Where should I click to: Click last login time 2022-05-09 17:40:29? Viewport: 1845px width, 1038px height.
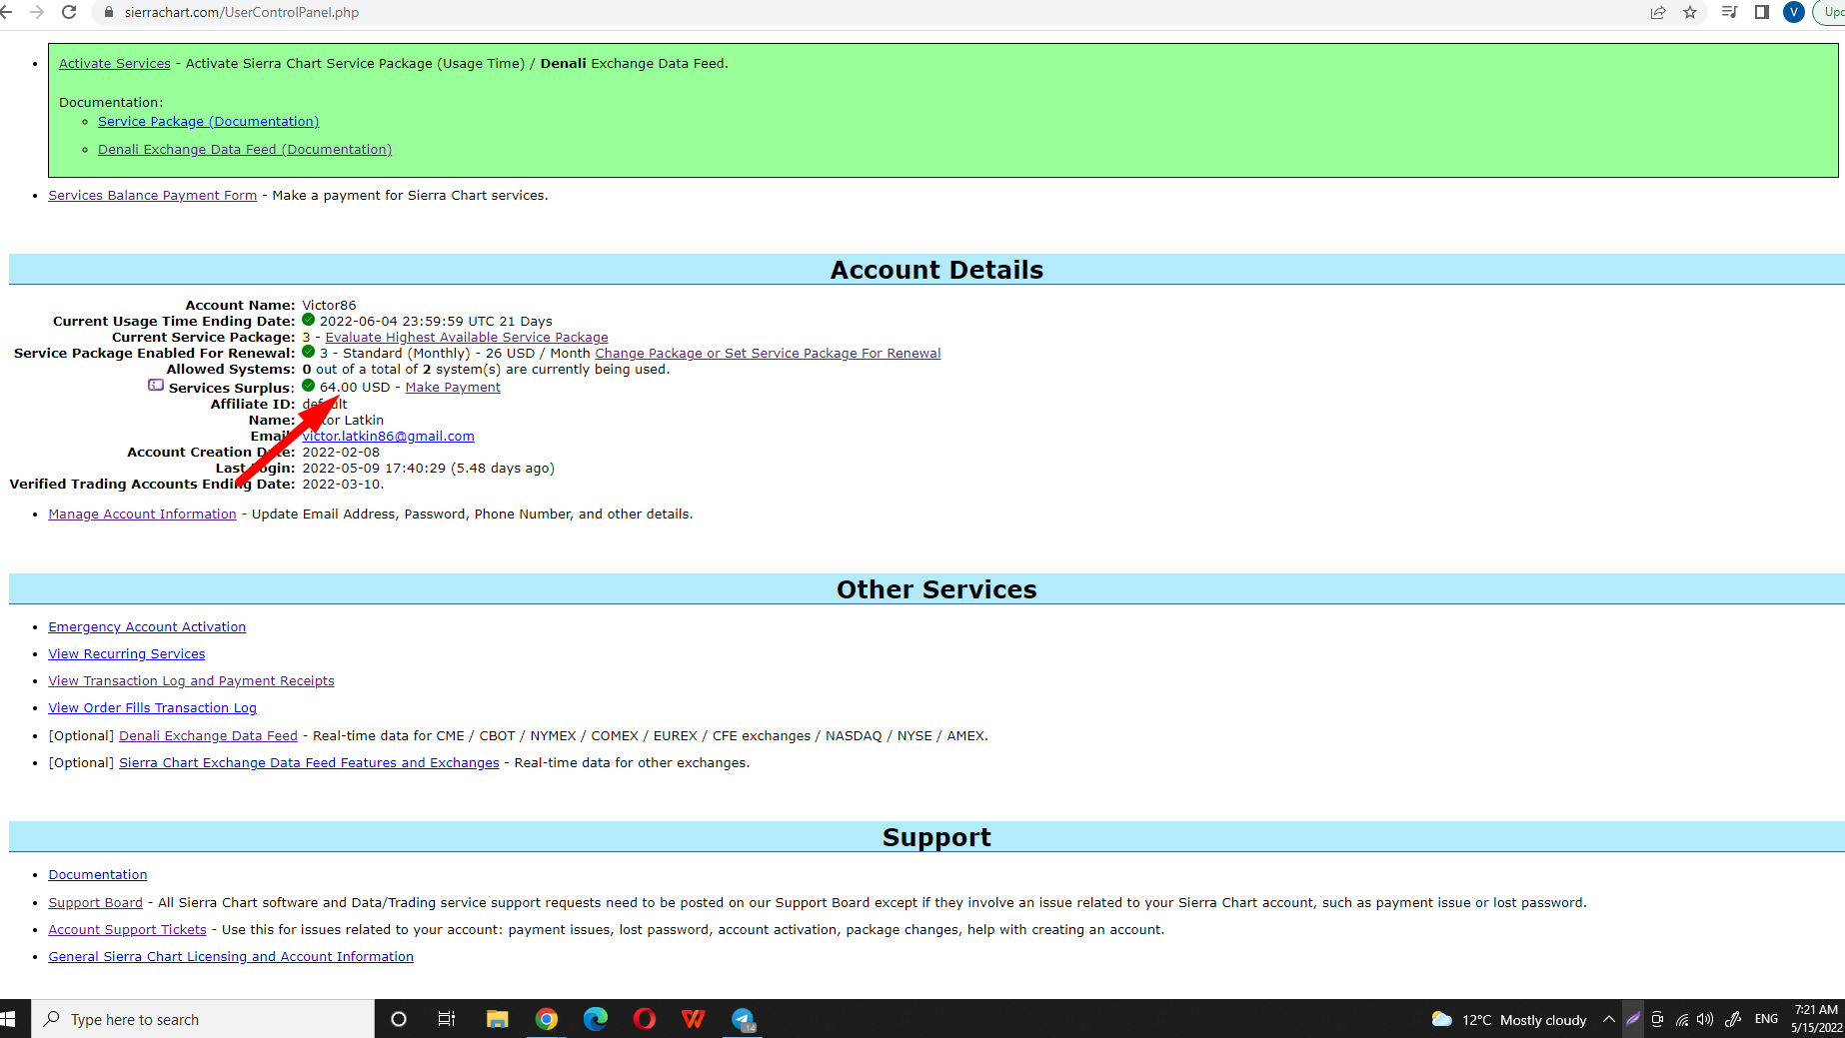pos(374,468)
